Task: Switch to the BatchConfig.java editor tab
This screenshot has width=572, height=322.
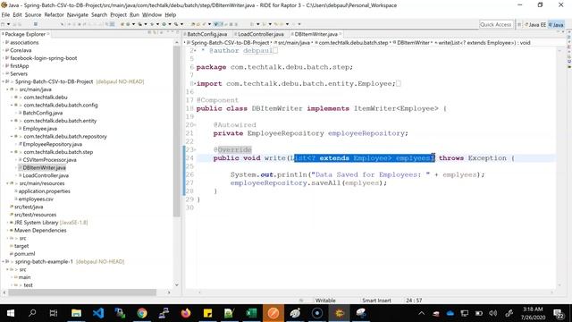Action: 206,34
